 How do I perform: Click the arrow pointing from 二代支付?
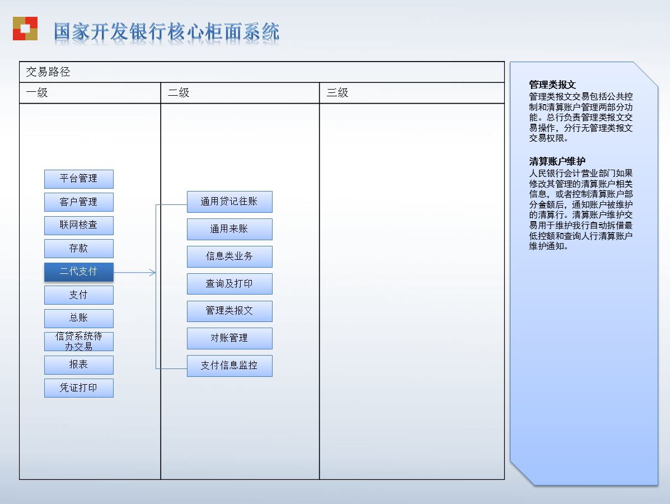pos(134,272)
